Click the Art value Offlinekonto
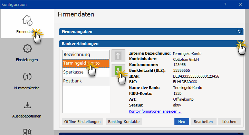This screenshot has height=135, width=249. coord(183,99)
